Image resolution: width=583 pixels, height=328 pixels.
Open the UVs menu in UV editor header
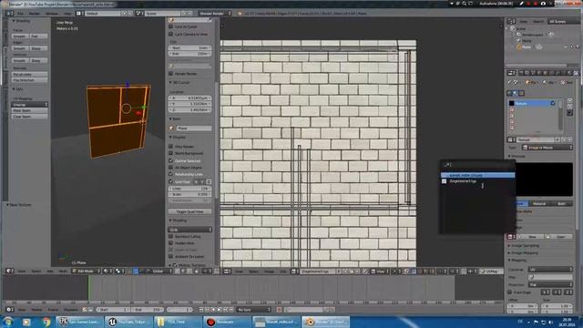pos(283,272)
